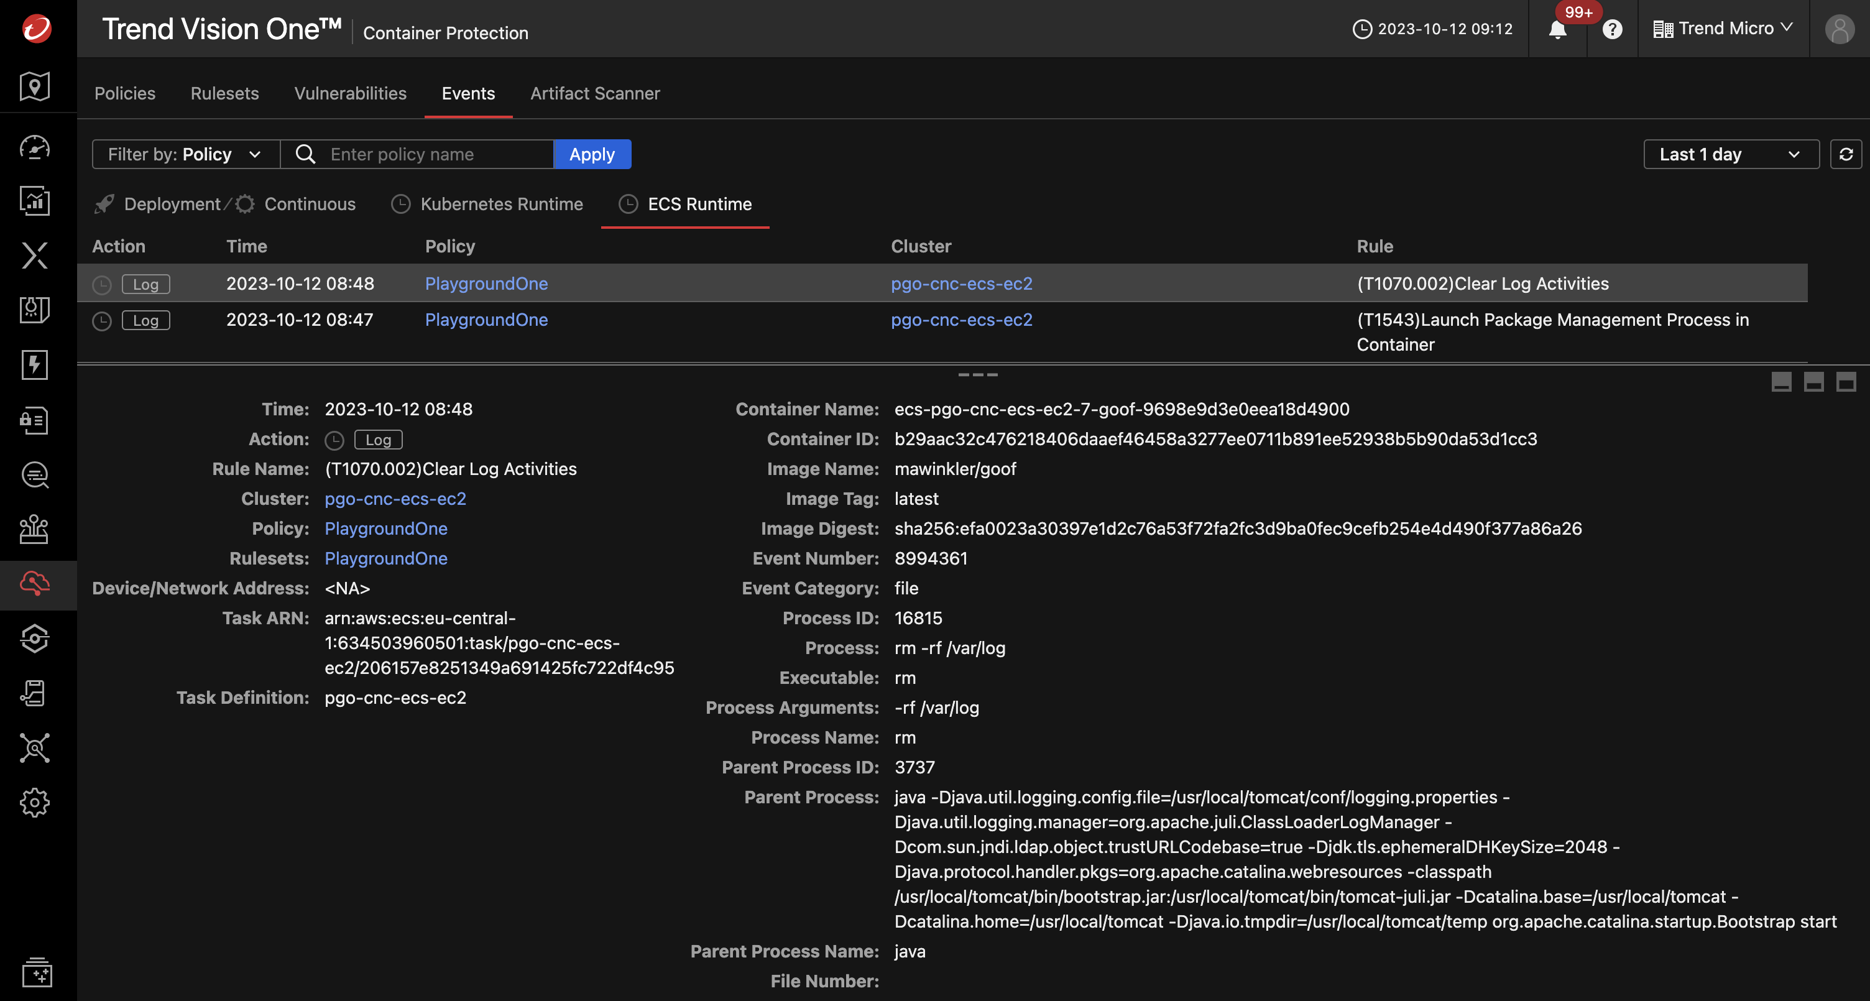
Task: Click the Task ARN value
Action: [499, 642]
